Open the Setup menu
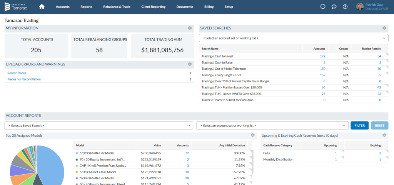394x185 pixels. [229, 7]
